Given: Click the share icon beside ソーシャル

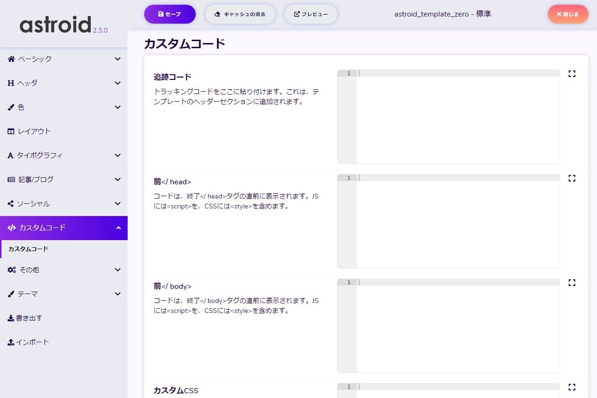Looking at the screenshot, I should (x=11, y=204).
